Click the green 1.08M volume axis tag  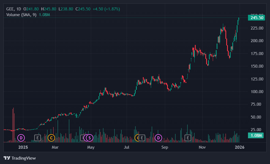pos(256,136)
